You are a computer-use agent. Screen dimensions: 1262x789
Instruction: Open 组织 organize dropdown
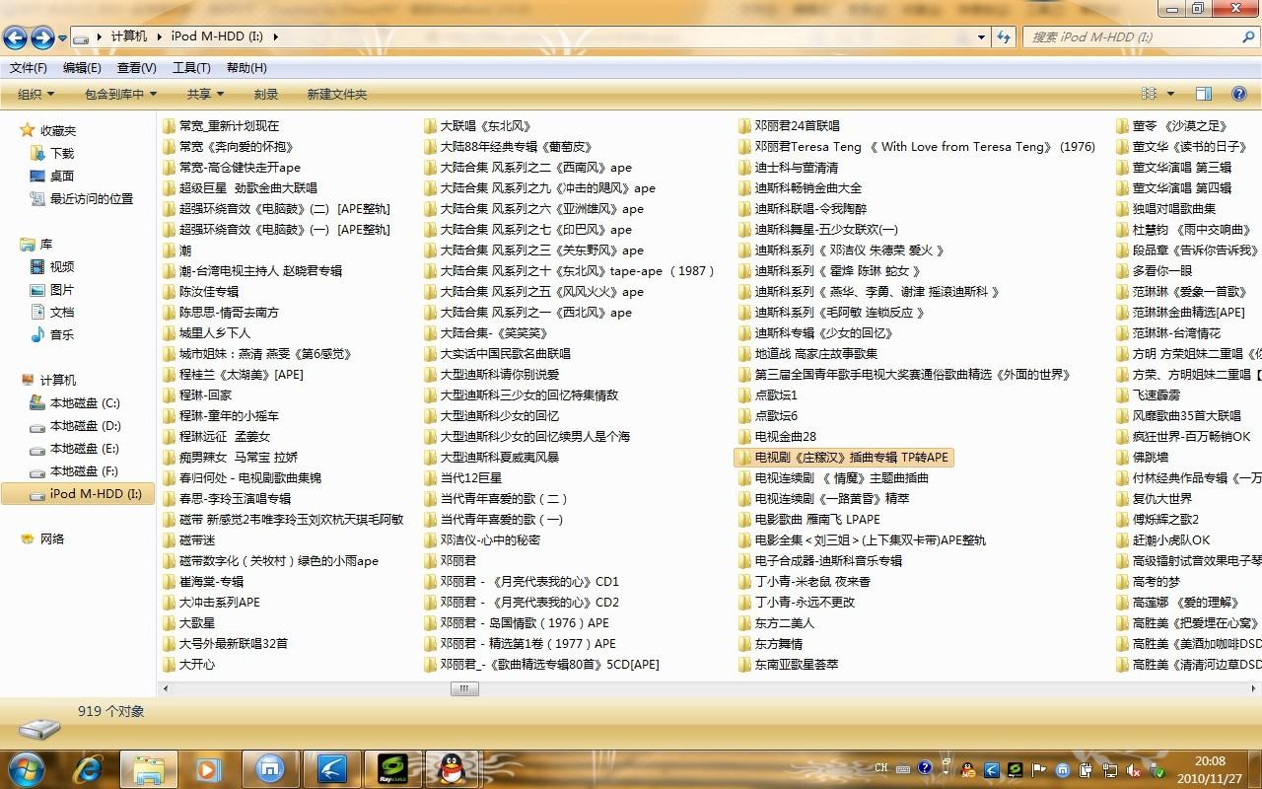(x=35, y=94)
